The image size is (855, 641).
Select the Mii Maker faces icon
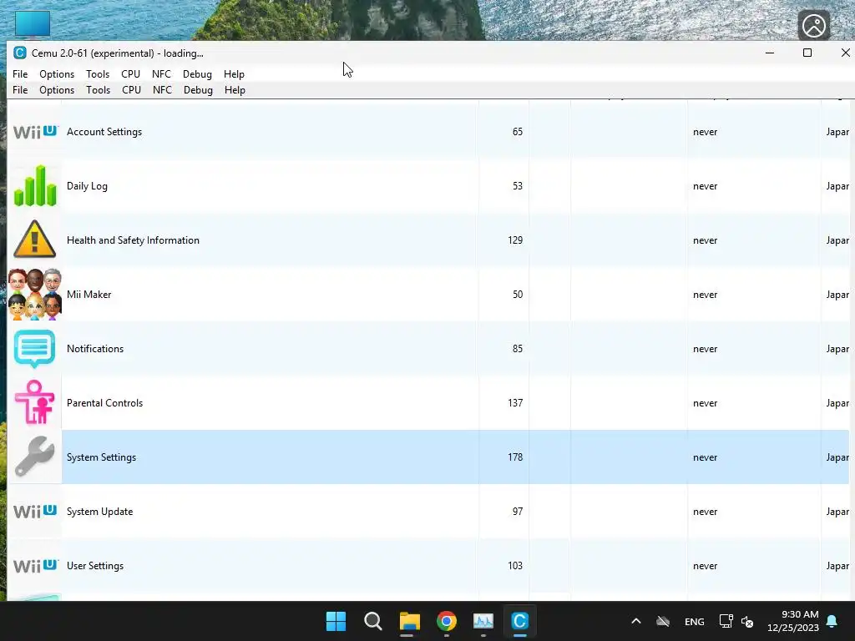(x=35, y=295)
